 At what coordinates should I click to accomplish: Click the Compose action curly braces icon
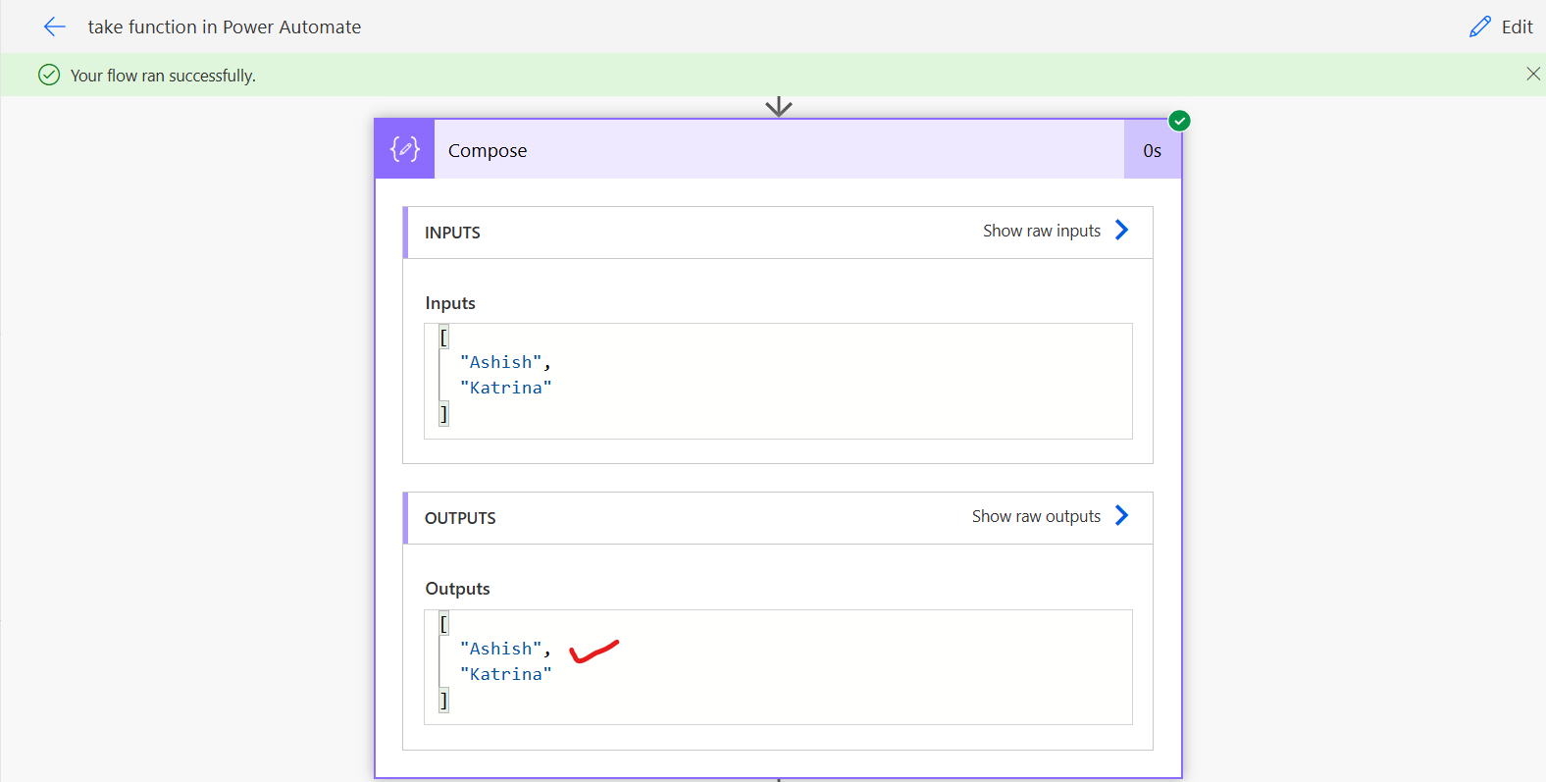pyautogui.click(x=405, y=149)
